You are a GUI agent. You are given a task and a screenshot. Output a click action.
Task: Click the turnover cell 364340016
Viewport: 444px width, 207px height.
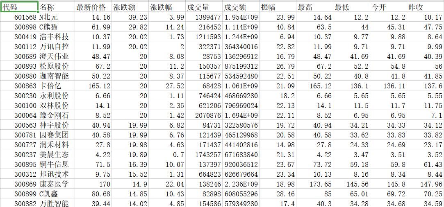coord(241,47)
